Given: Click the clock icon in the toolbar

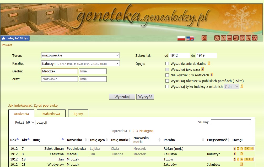Looking at the screenshot, I should pos(242,38).
